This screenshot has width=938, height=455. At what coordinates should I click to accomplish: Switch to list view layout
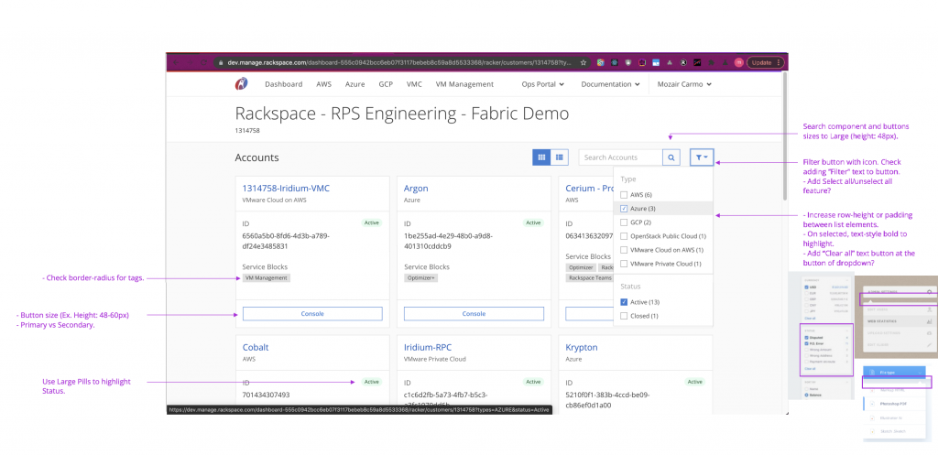(x=560, y=157)
